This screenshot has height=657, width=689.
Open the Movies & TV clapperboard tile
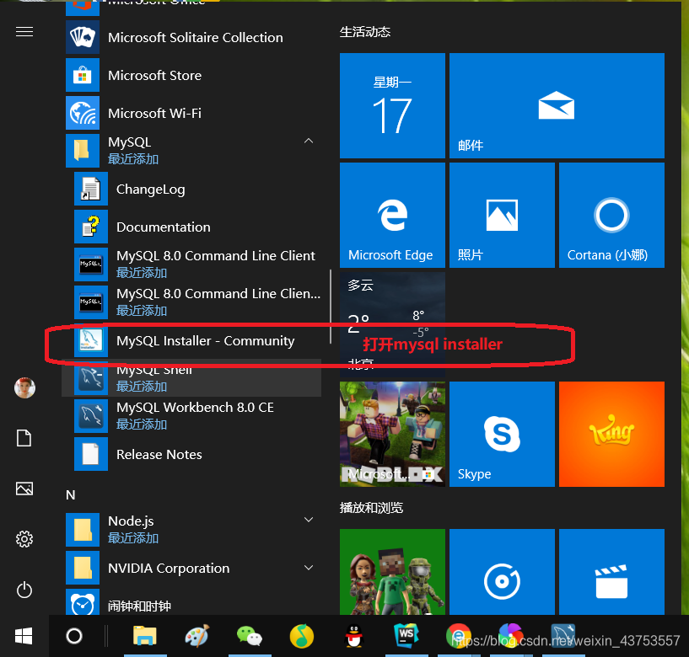(x=611, y=572)
